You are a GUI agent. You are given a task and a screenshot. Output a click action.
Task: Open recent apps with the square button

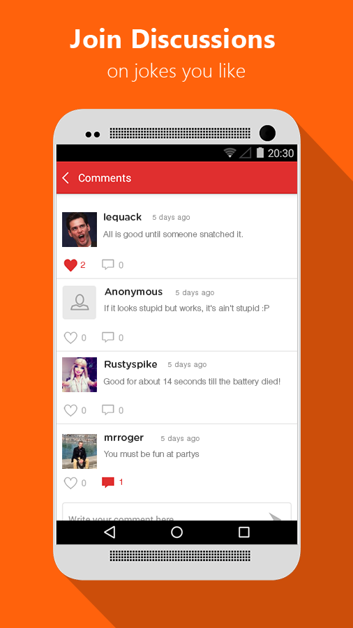pyautogui.click(x=243, y=532)
